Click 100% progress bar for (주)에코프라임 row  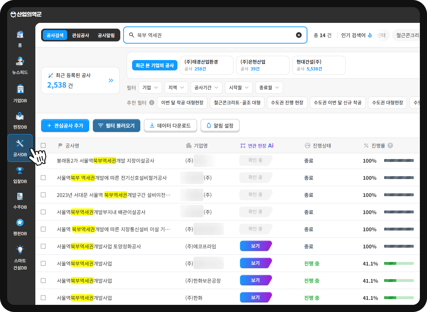[399, 246]
